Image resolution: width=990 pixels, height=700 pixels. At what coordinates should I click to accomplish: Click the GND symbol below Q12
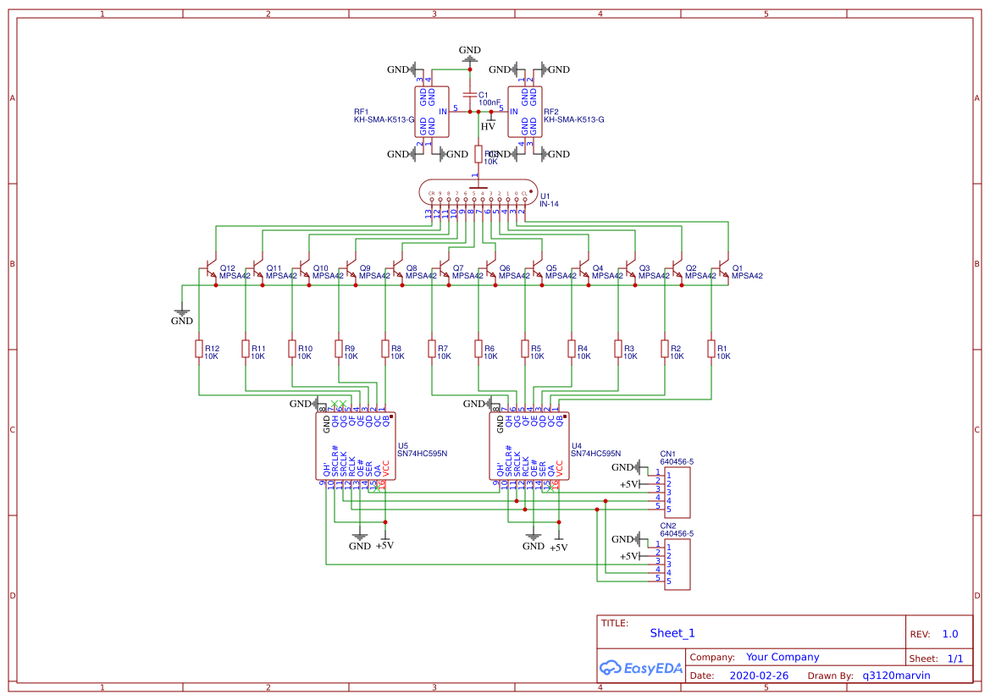coord(183,314)
